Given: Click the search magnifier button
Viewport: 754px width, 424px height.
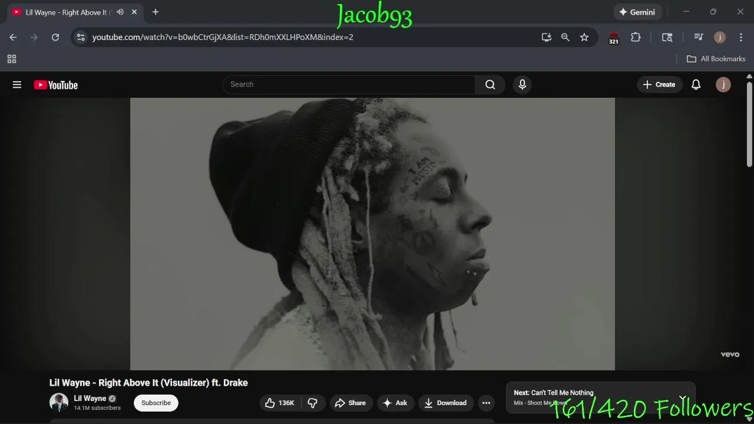Looking at the screenshot, I should click(490, 84).
